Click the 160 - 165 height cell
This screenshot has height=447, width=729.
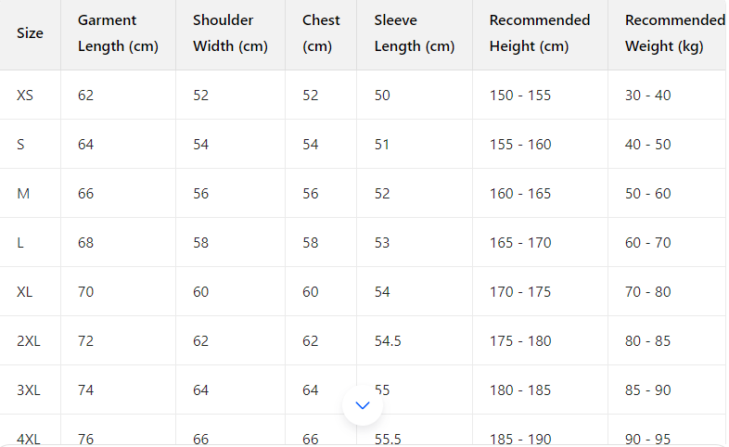coord(520,194)
